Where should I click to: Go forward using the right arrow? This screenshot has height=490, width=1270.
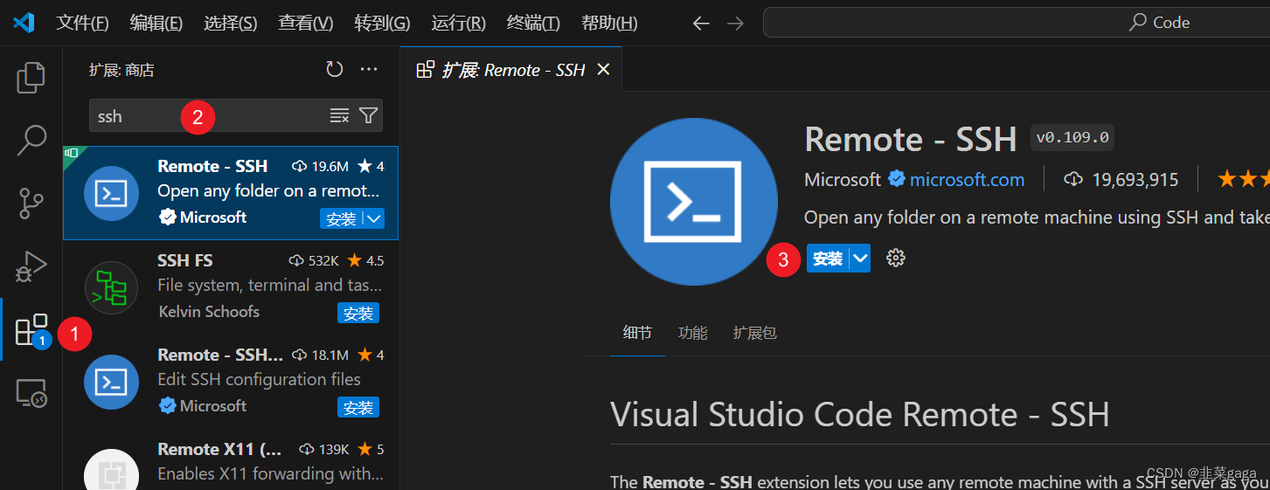[x=736, y=24]
